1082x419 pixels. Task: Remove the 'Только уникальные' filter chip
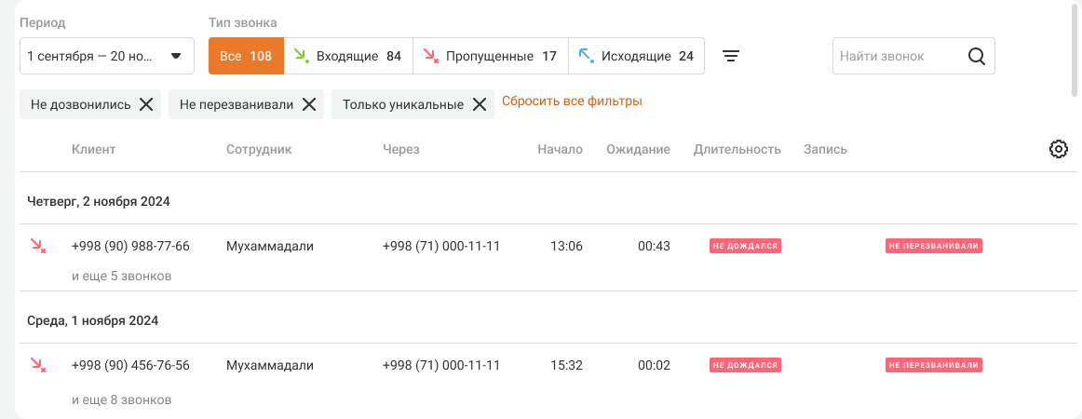click(479, 104)
